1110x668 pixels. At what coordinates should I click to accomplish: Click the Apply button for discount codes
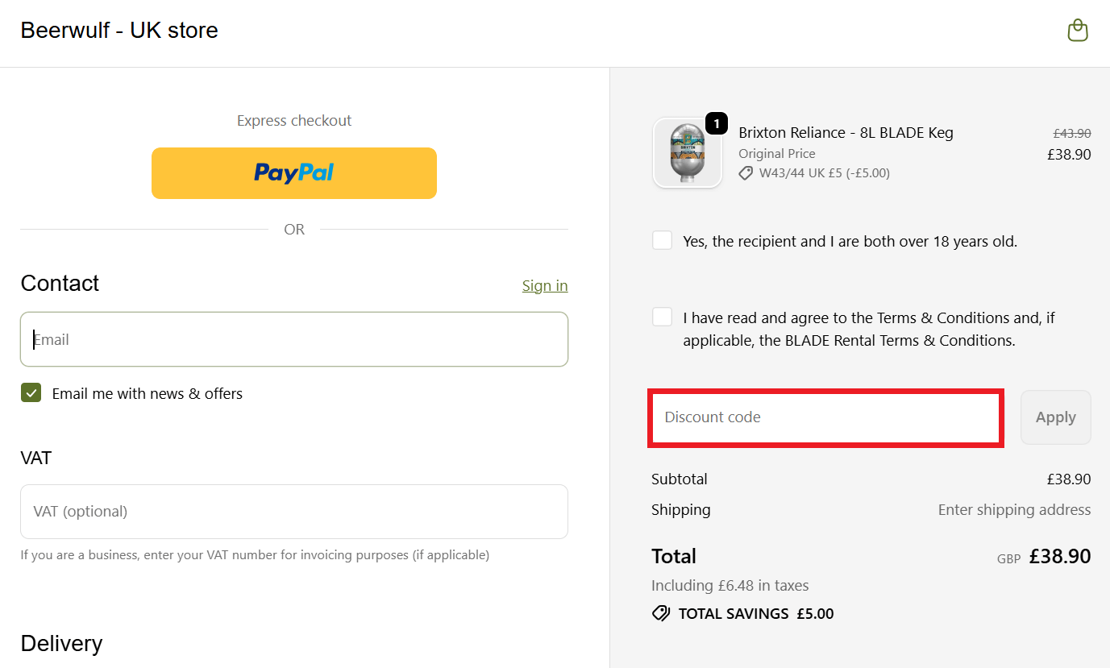point(1055,417)
